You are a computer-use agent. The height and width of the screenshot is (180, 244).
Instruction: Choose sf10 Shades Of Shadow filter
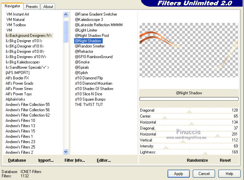click(94, 89)
